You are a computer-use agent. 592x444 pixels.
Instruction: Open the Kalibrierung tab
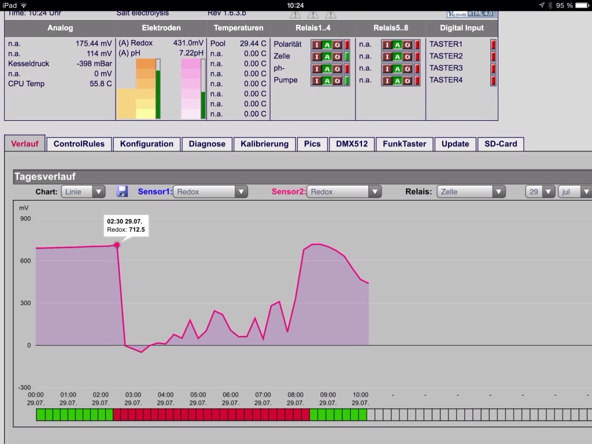264,144
